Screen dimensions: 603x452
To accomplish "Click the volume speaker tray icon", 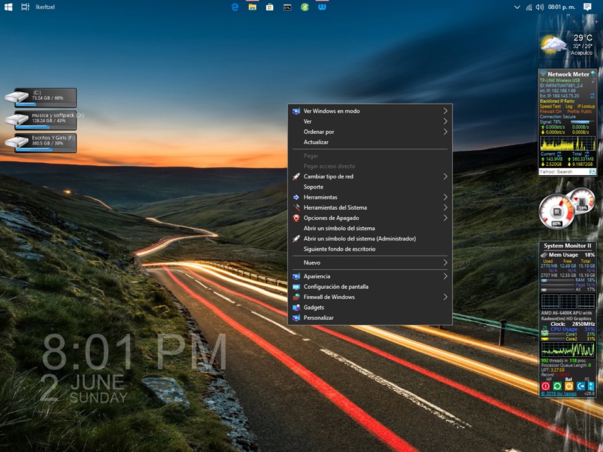I will pos(540,7).
